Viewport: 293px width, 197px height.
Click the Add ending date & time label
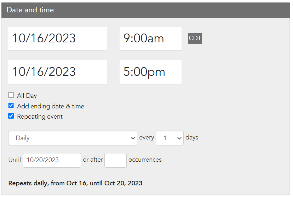(51, 106)
